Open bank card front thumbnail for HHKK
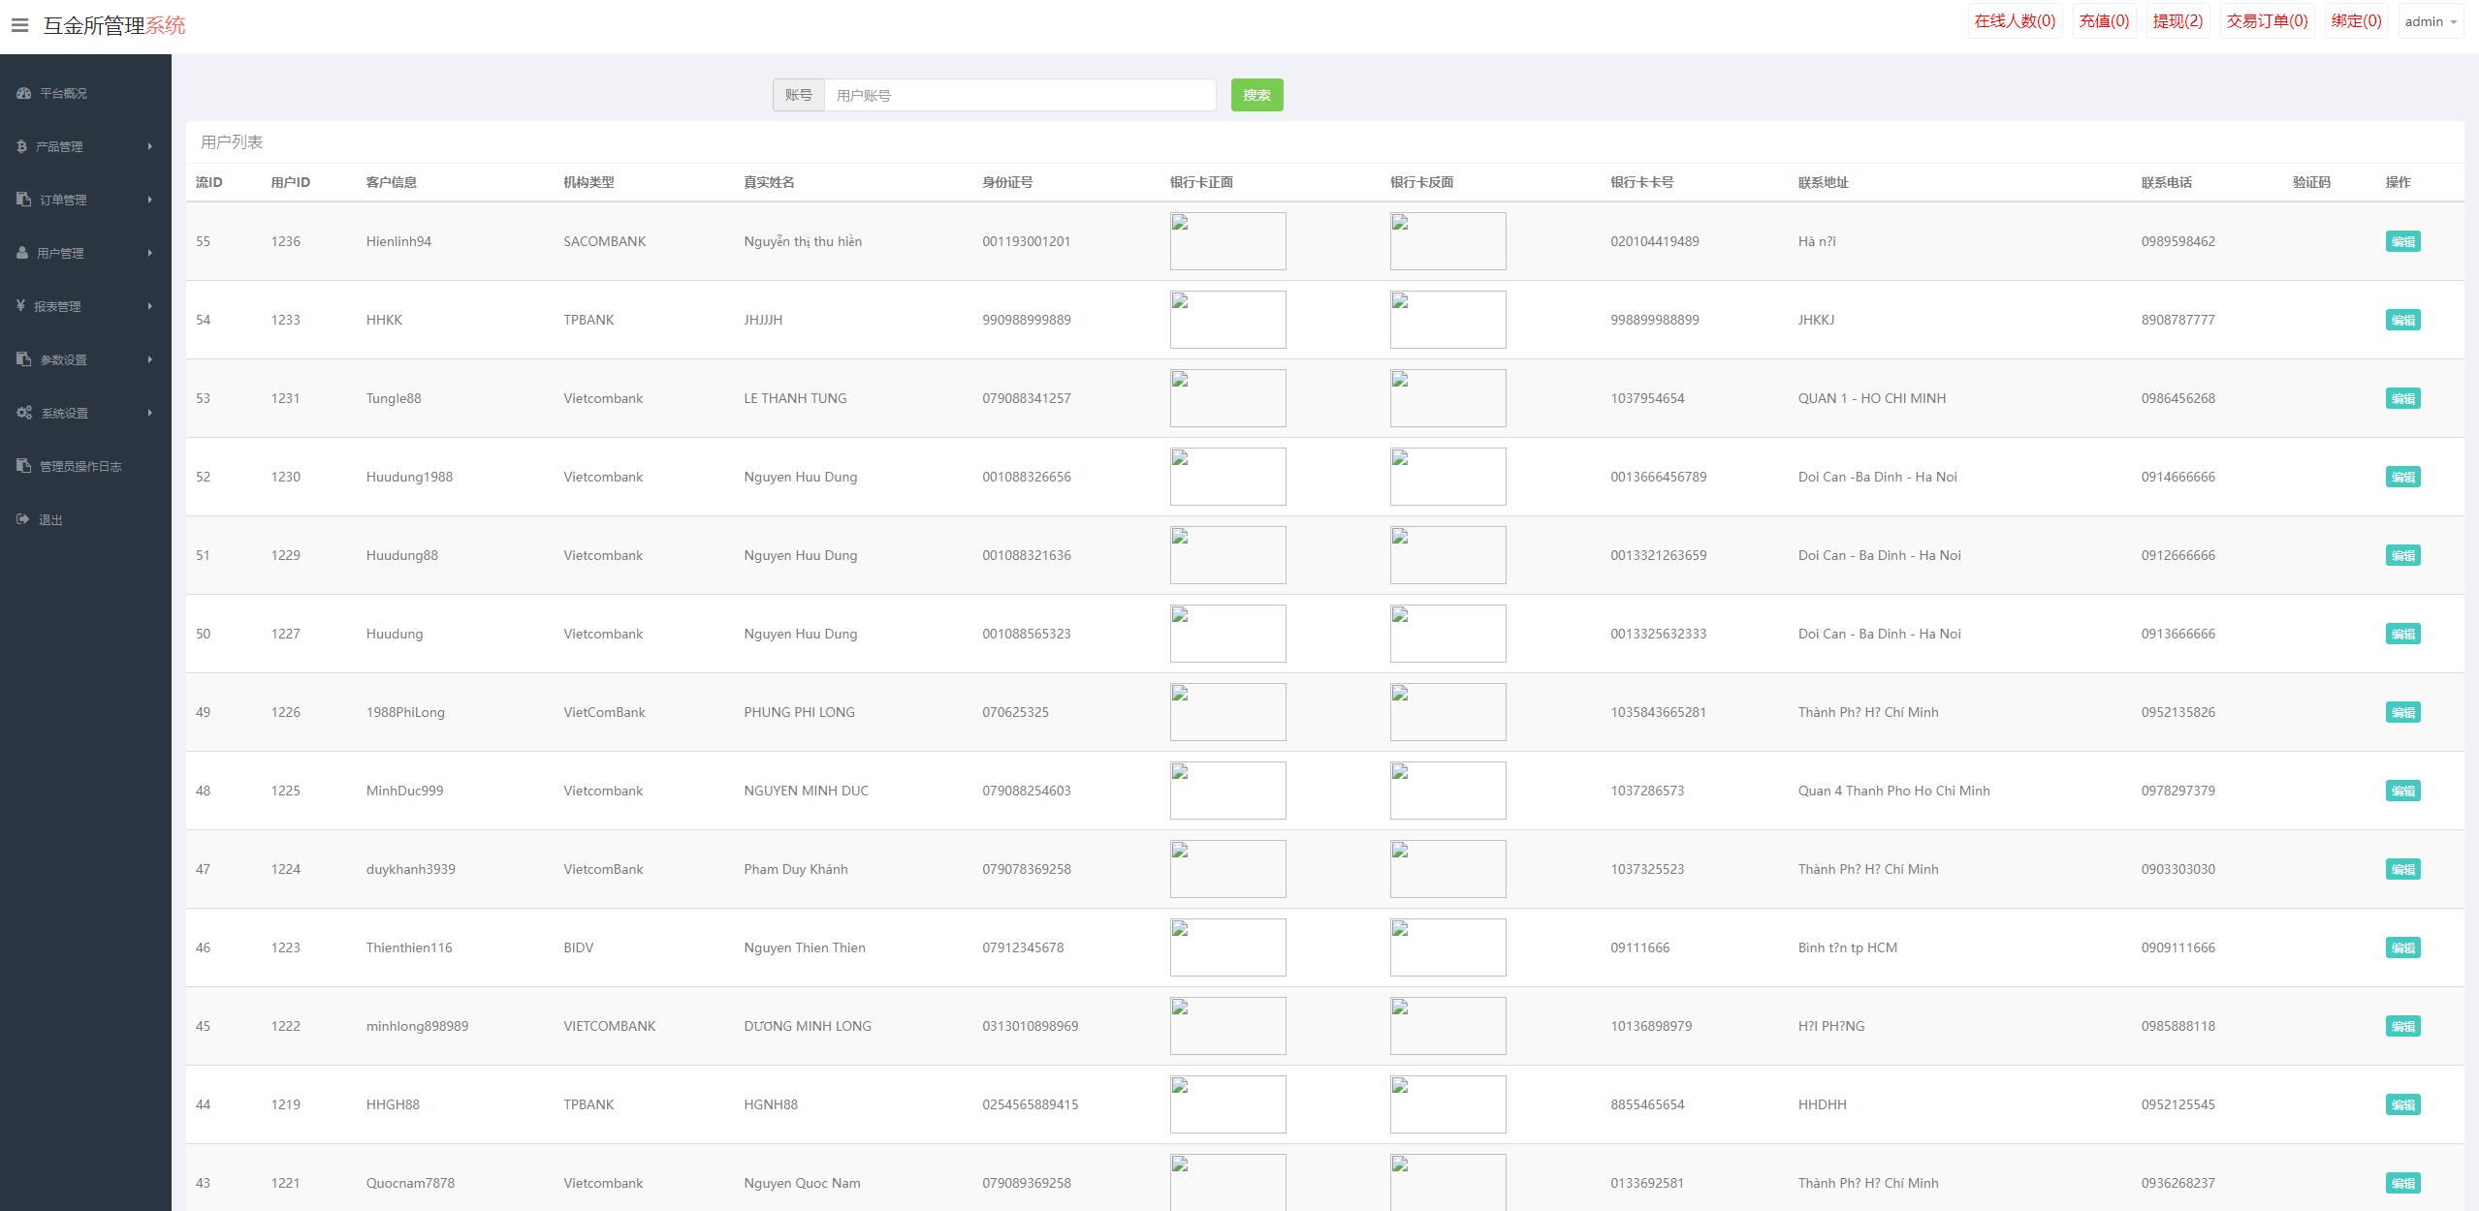2479x1211 pixels. 1227,320
